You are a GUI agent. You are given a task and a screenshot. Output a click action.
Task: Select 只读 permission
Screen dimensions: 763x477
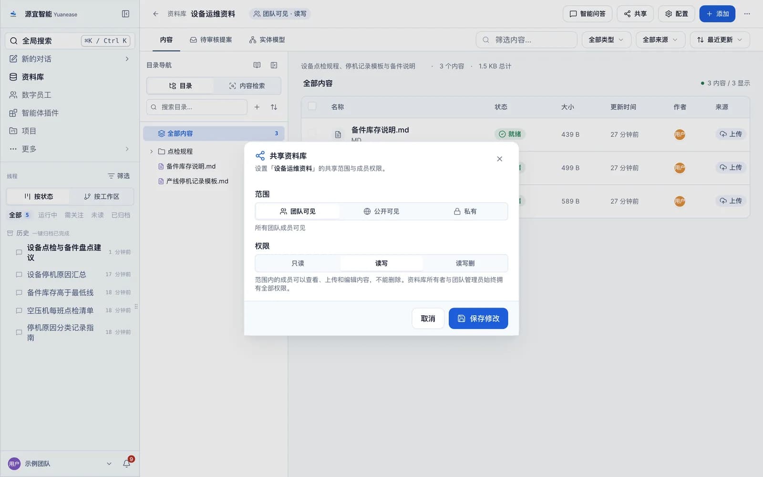298,263
